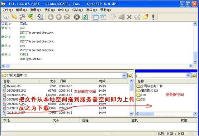Click the DSCN2855.JPG file icon

click(x=4, y=91)
